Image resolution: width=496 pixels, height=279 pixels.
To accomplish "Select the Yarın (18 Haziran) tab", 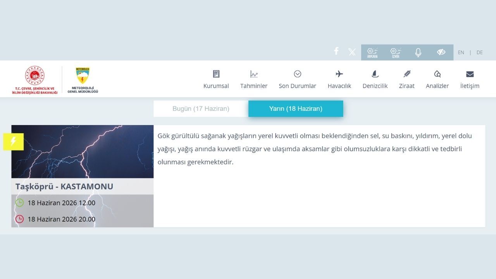I will click(296, 109).
